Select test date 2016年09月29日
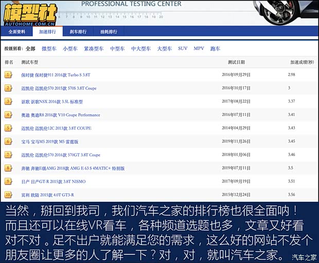Screen dimensions: 319x263 tap(236, 74)
